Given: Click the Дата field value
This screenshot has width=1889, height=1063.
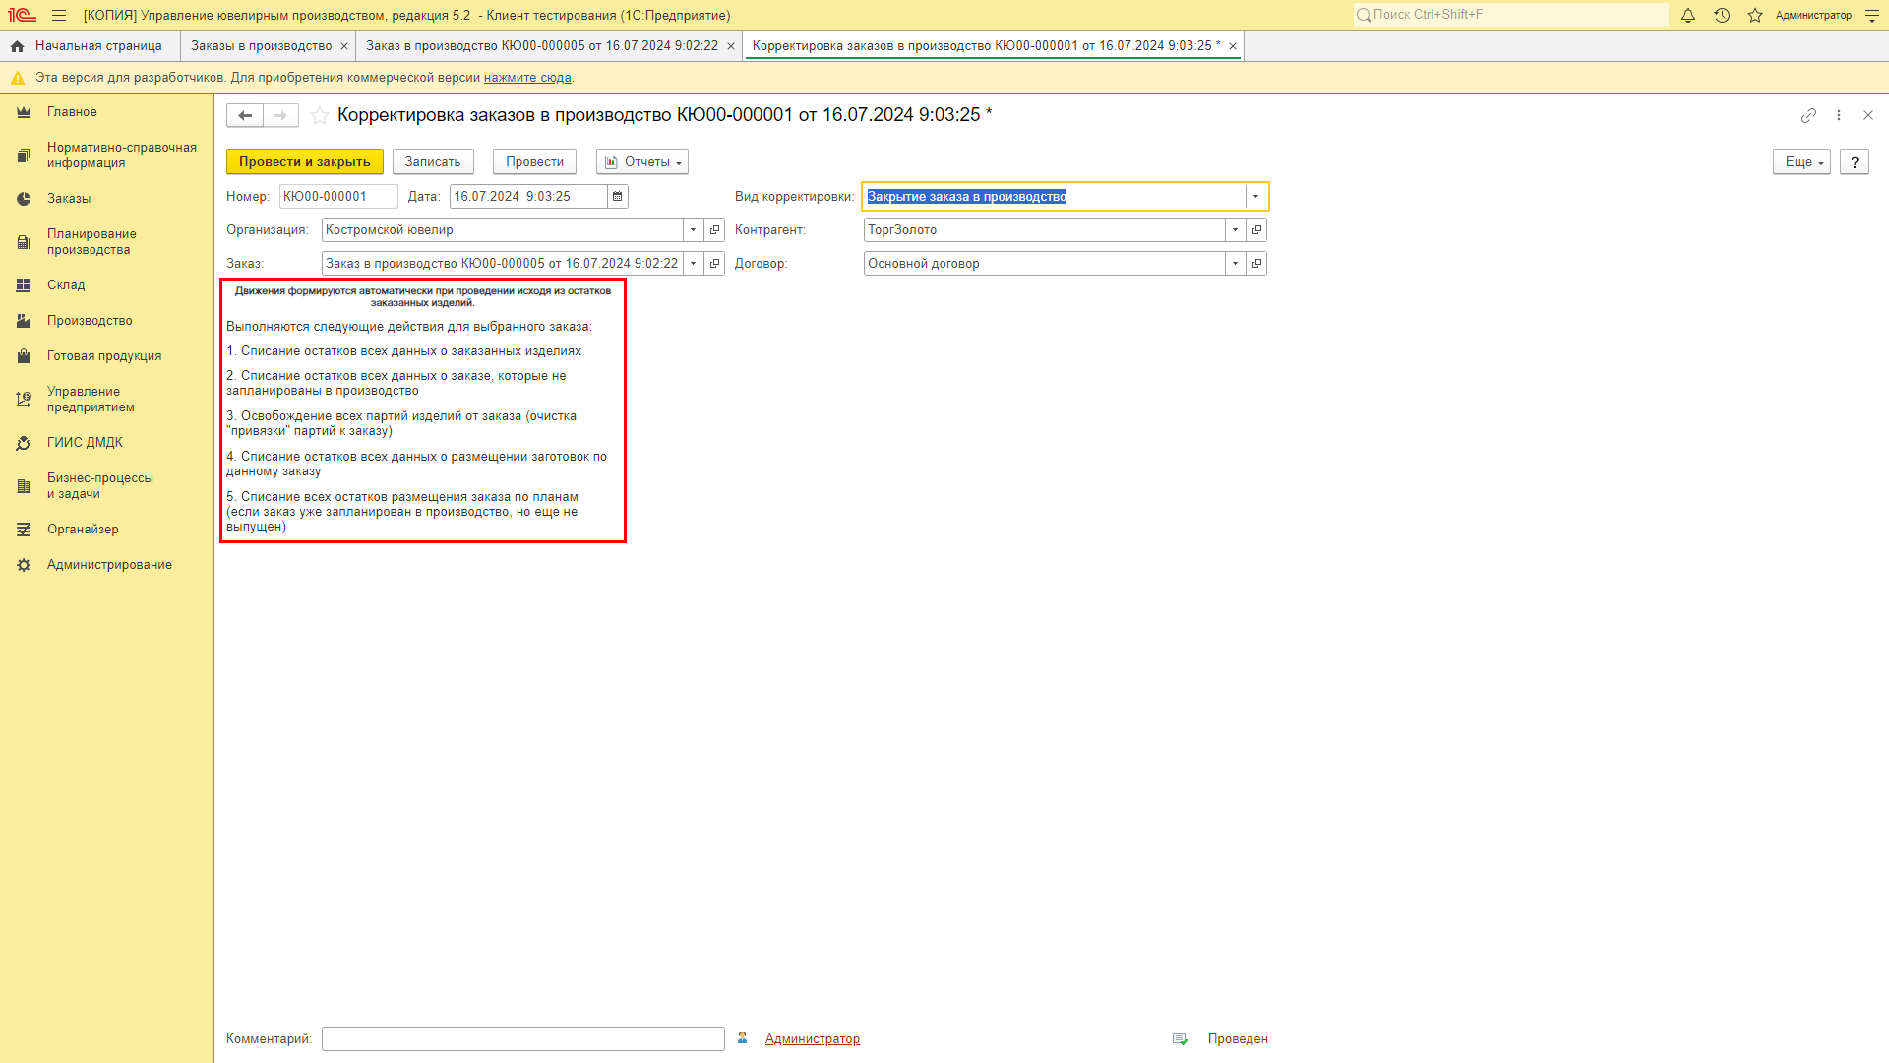Looking at the screenshot, I should (x=528, y=197).
